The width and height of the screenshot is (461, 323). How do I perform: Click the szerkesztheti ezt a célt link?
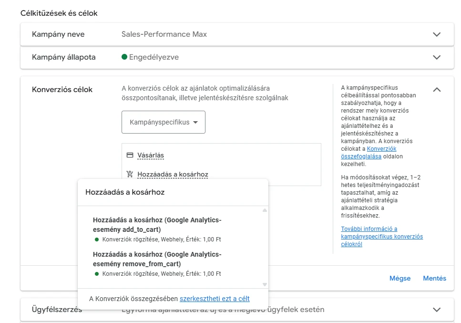[215, 299]
